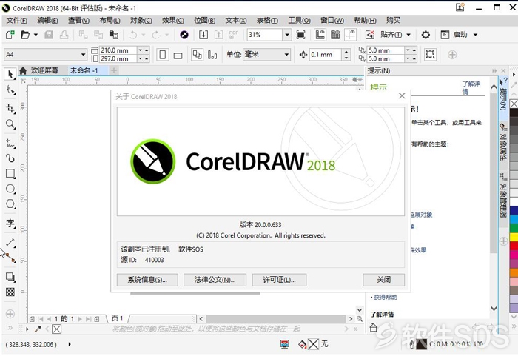Open the A4 page size dropdown
This screenshot has height=356, width=518.
pos(83,54)
